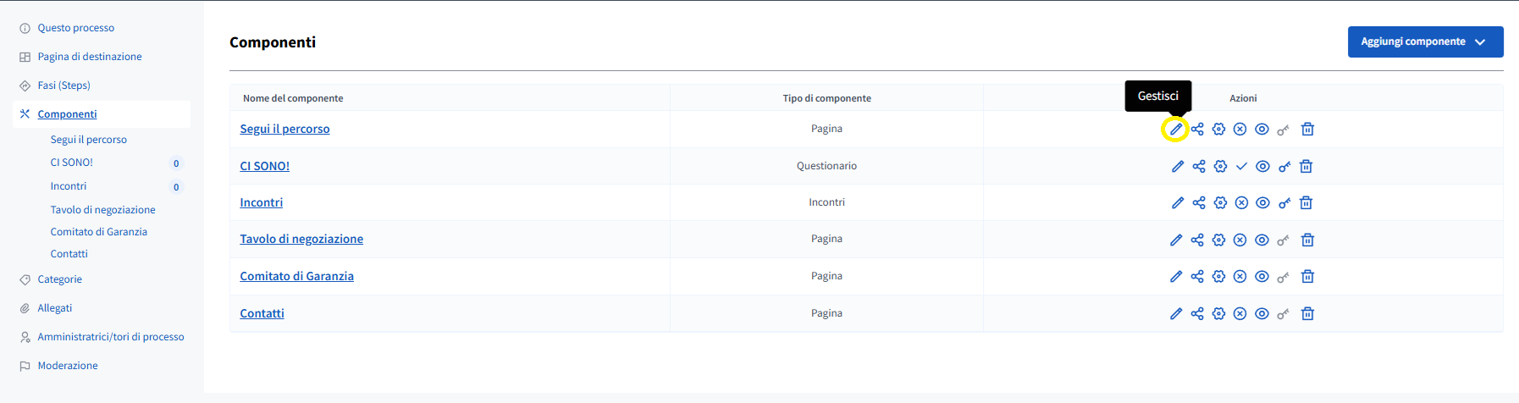
Task: Configure Comitato di Garanzia via gear
Action: click(1218, 277)
